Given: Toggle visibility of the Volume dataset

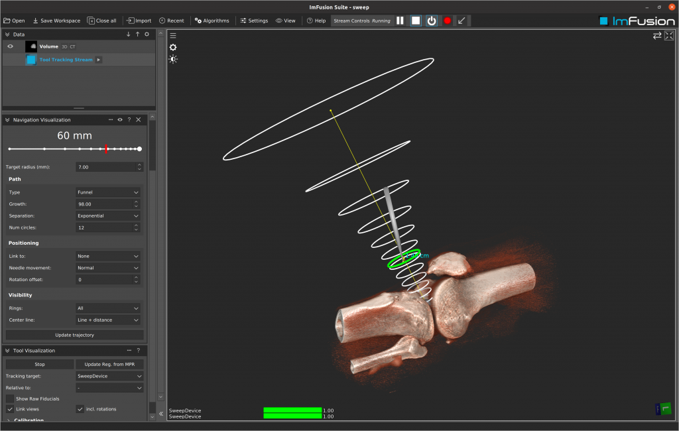Looking at the screenshot, I should coord(10,46).
